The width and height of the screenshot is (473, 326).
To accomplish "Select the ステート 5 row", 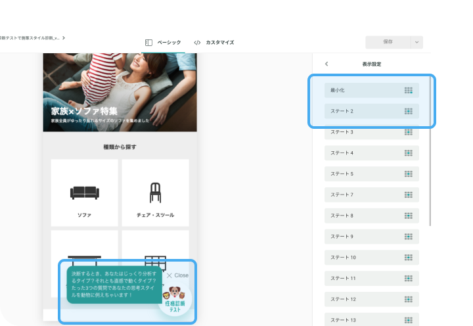I will tap(372, 174).
